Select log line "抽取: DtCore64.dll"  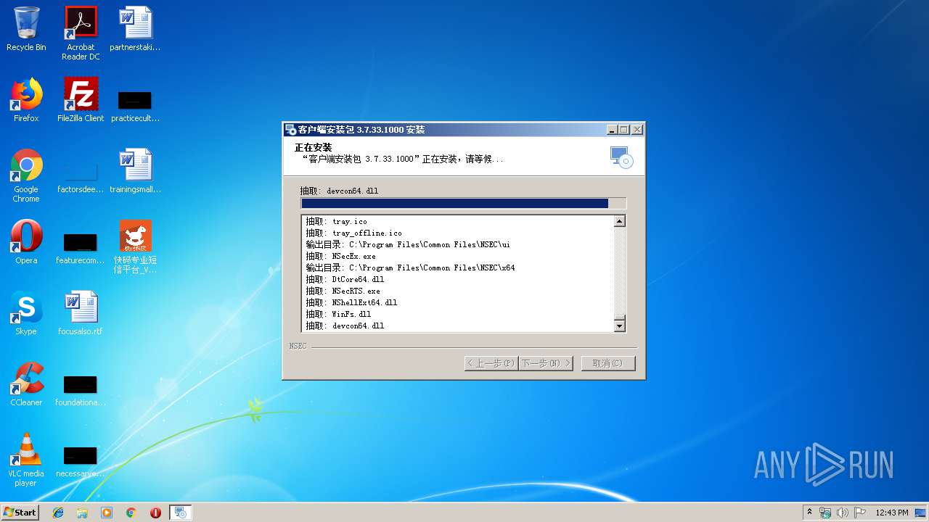(x=345, y=279)
